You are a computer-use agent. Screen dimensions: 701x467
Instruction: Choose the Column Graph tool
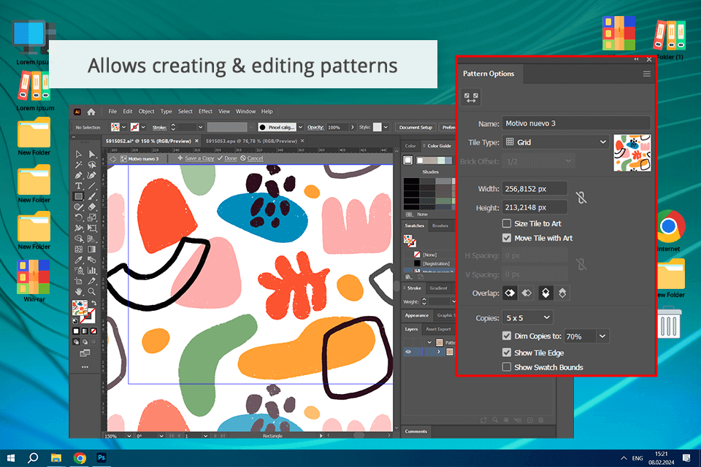pos(92,271)
